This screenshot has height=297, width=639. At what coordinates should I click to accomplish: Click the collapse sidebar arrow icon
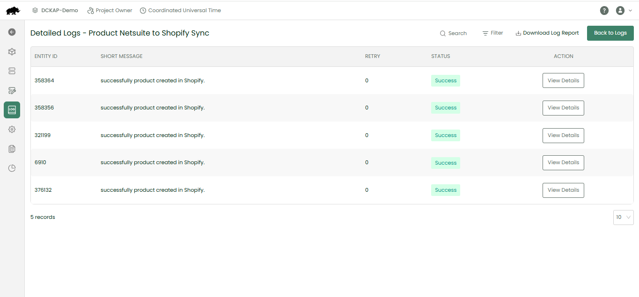click(12, 32)
